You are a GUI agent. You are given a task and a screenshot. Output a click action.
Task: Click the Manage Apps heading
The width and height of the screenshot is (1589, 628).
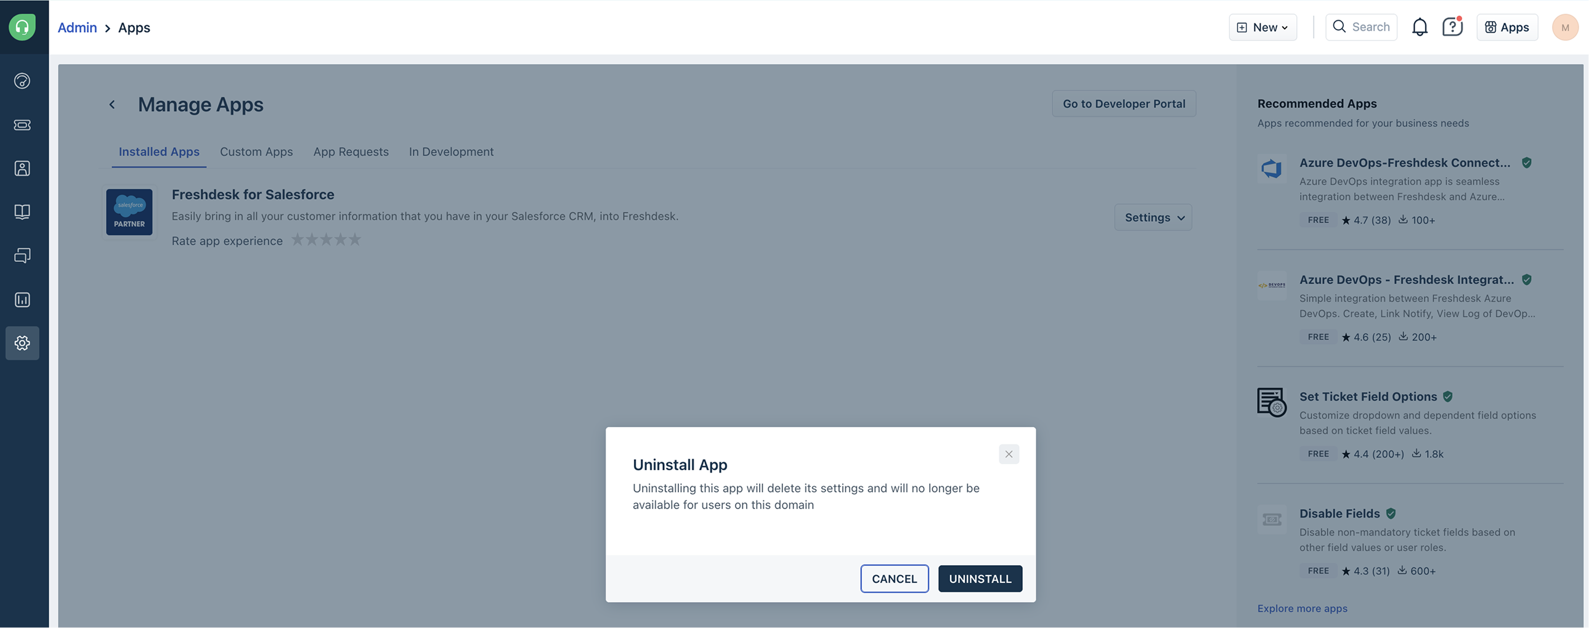[x=200, y=104]
